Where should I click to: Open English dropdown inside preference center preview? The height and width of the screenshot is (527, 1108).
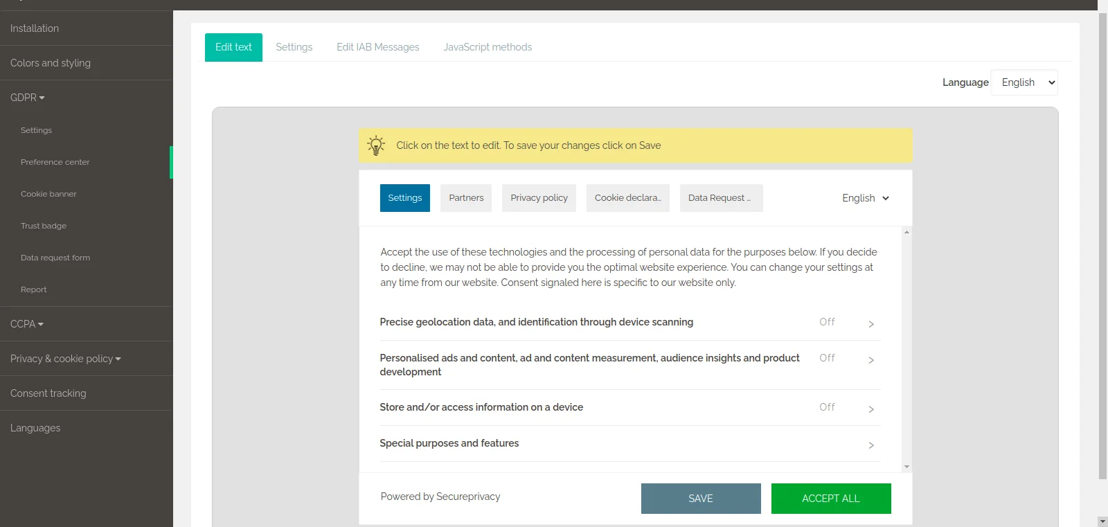[x=866, y=198]
